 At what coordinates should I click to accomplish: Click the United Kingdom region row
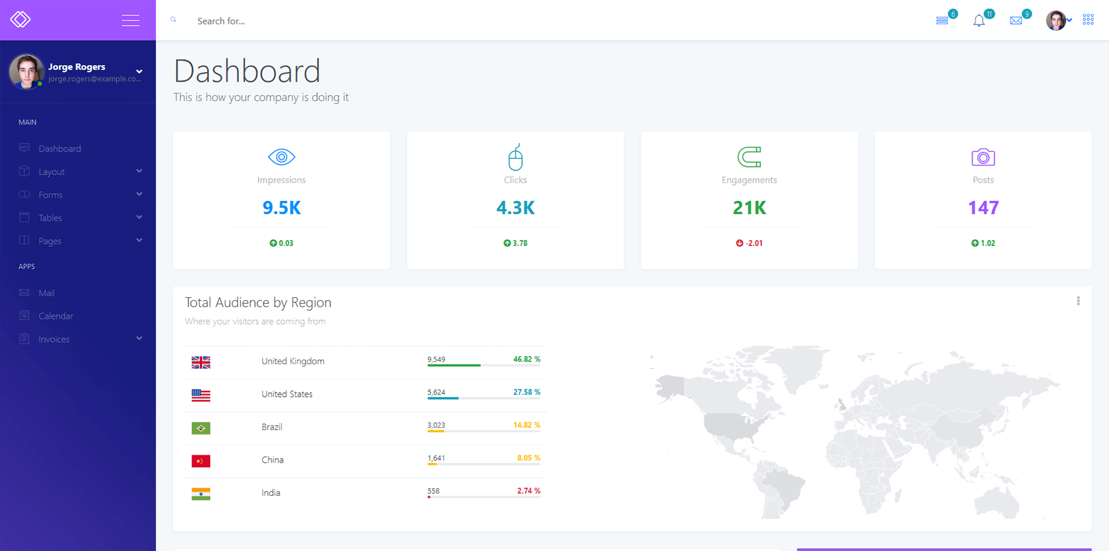click(293, 361)
